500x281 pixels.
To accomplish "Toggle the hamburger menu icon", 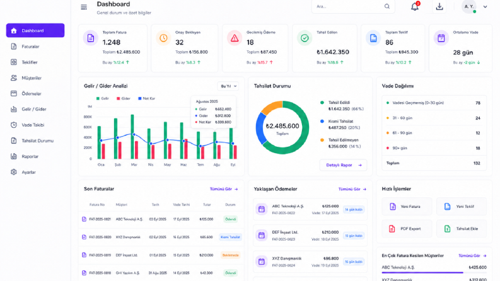I will click(84, 7).
